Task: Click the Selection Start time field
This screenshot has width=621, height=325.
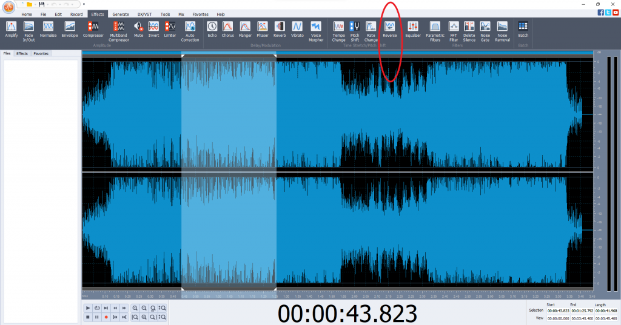Action: pyautogui.click(x=558, y=310)
